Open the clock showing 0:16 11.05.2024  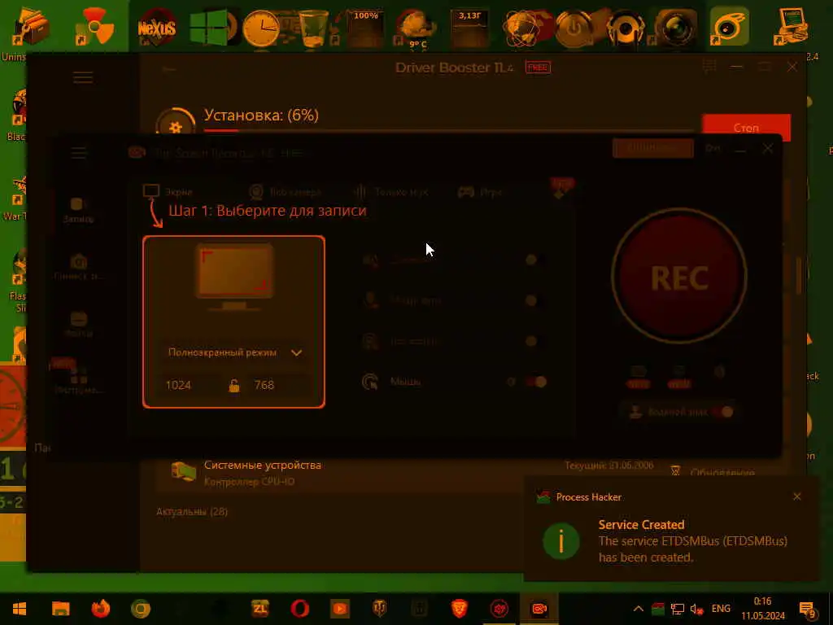[763, 609]
